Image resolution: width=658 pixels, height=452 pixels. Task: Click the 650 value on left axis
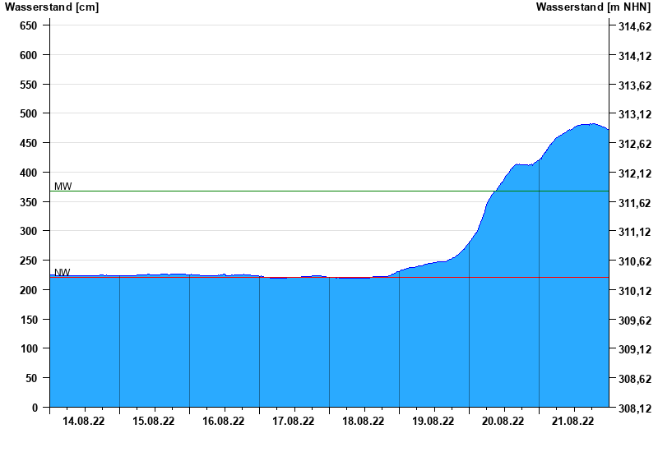point(29,26)
